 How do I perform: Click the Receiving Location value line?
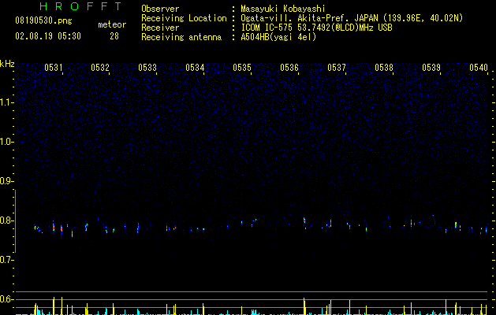coord(352,18)
